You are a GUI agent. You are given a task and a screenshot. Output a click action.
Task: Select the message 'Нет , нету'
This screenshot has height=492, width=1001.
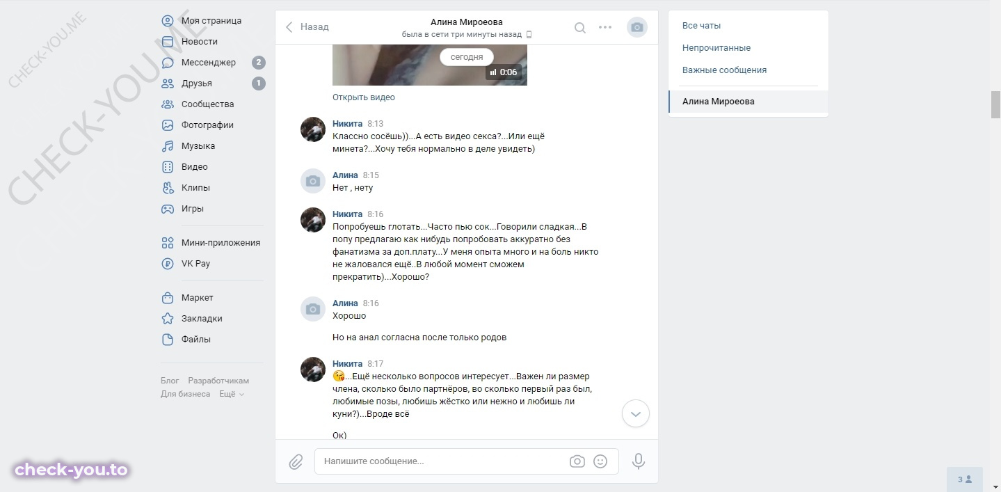[x=353, y=188]
